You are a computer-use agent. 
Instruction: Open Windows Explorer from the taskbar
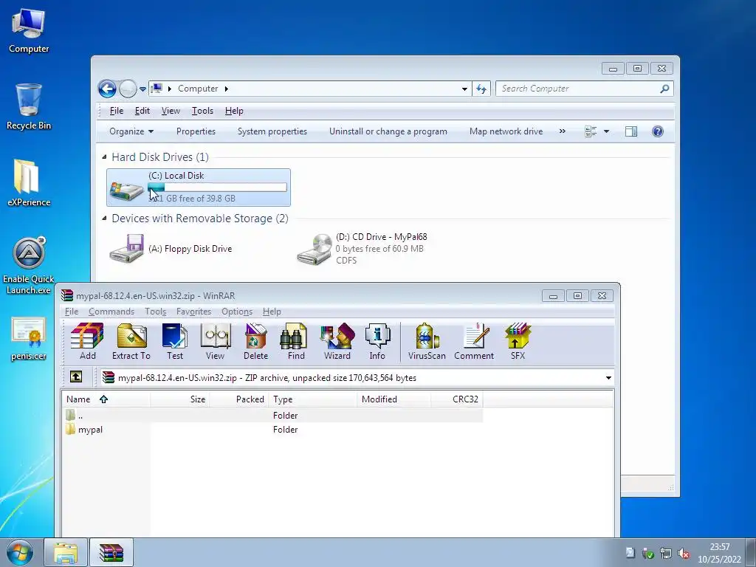pyautogui.click(x=66, y=553)
